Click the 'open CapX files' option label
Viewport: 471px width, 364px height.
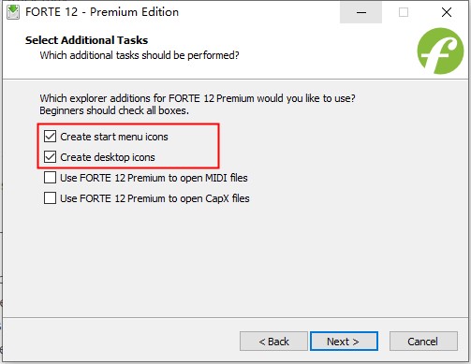pos(155,198)
